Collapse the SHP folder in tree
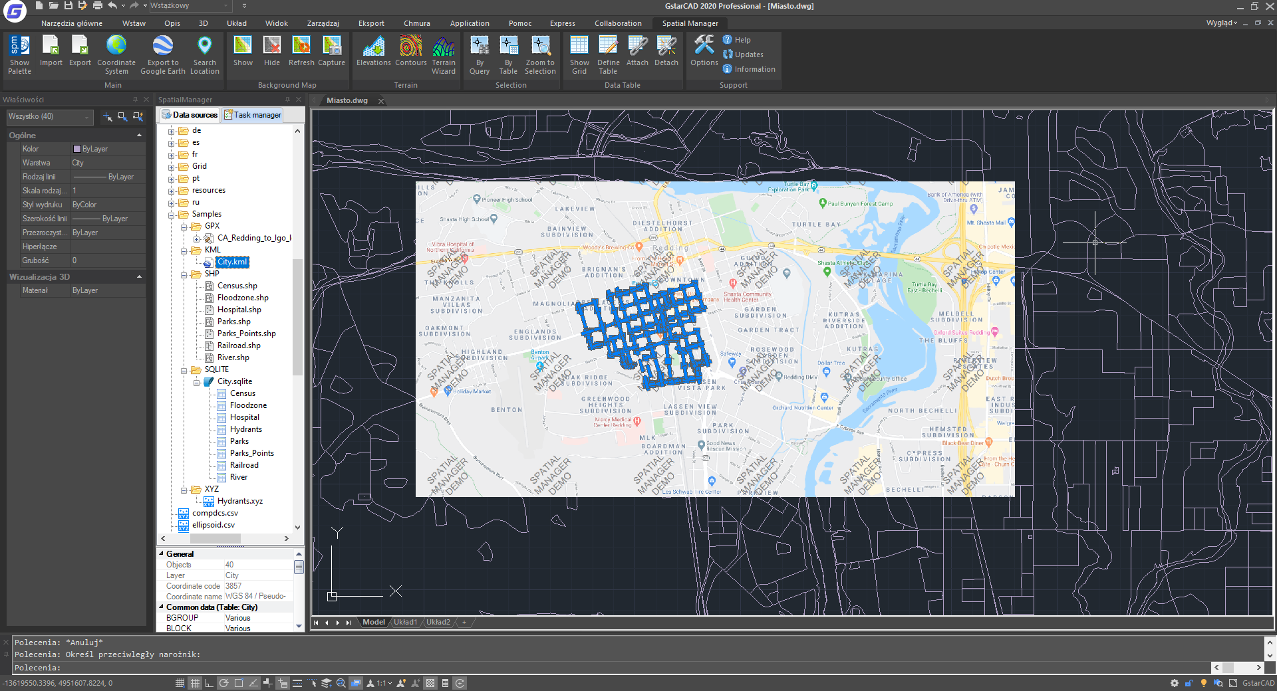 [184, 274]
